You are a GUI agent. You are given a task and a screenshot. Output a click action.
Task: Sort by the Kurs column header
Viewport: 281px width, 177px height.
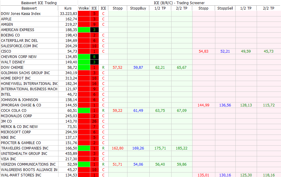tap(68, 8)
